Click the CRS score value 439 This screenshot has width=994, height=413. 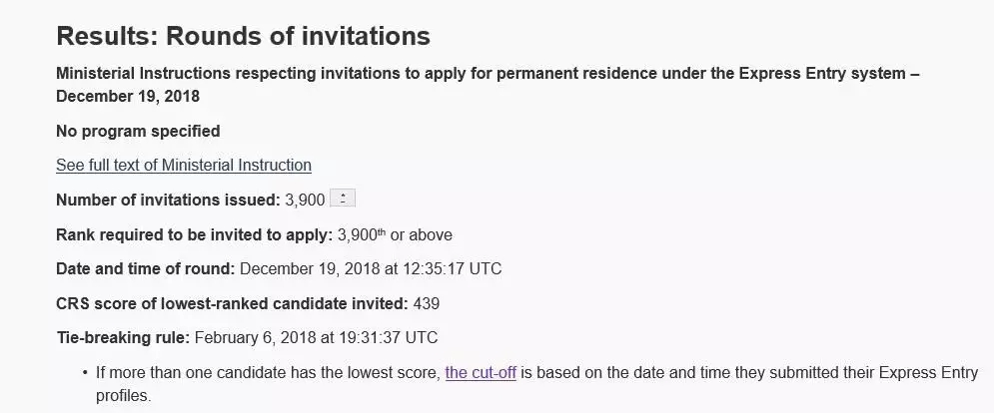[x=427, y=303]
